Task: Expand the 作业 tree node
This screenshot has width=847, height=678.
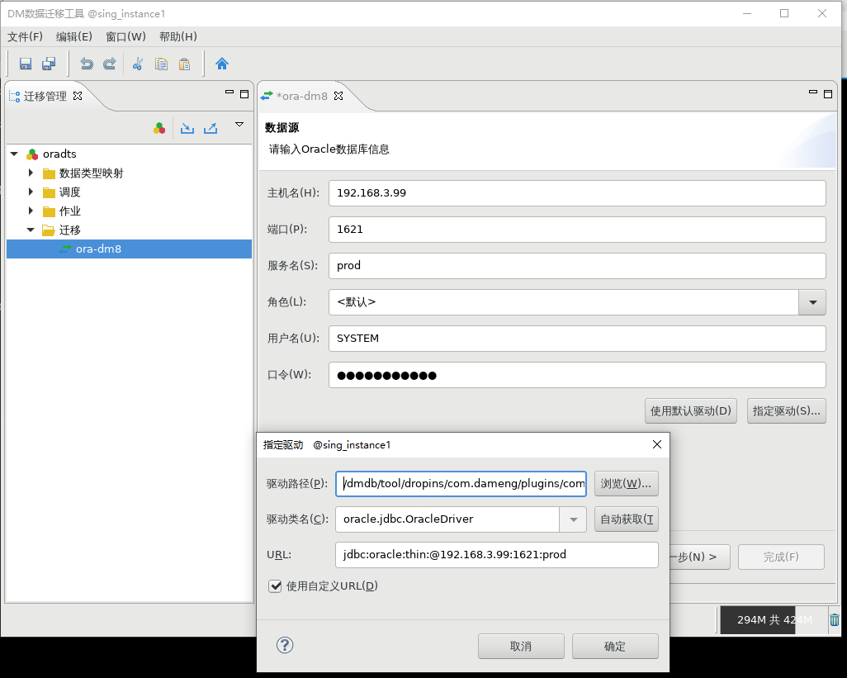Action: [x=31, y=211]
